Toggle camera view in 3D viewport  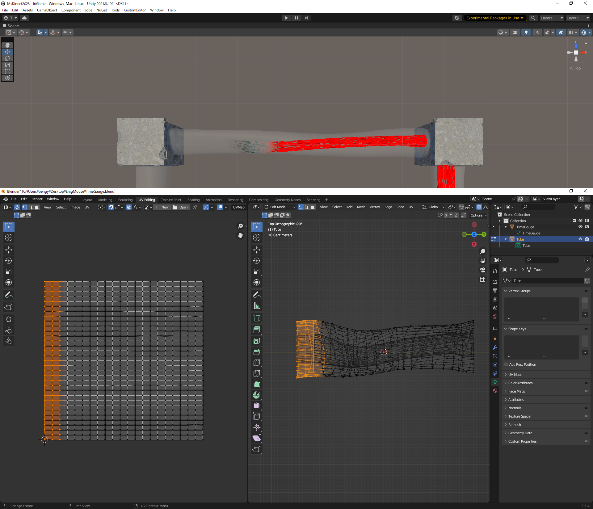483,270
